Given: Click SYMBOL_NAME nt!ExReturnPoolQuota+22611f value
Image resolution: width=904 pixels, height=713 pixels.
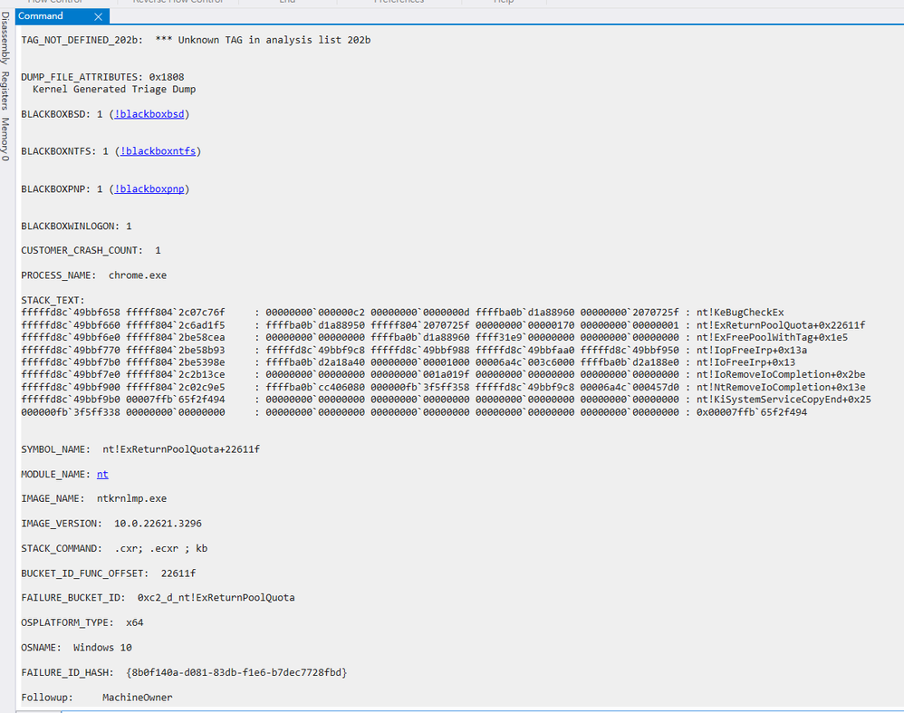Looking at the screenshot, I should tap(181, 449).
